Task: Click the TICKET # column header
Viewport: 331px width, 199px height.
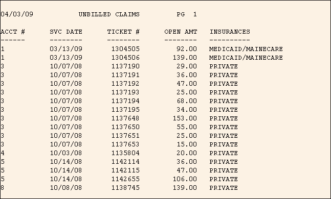Action: 123,32
